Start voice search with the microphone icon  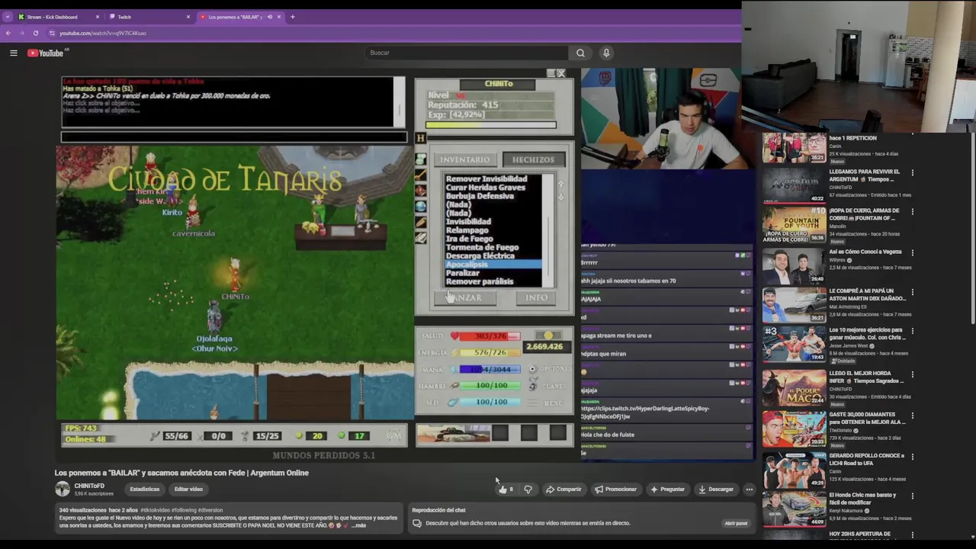(x=606, y=53)
